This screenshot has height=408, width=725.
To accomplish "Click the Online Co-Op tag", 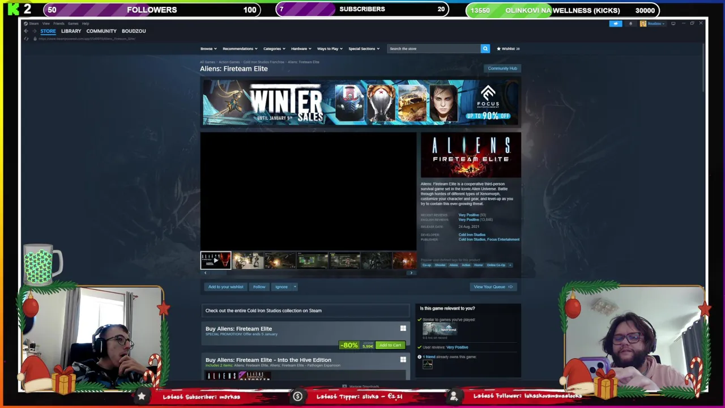I will tap(496, 265).
